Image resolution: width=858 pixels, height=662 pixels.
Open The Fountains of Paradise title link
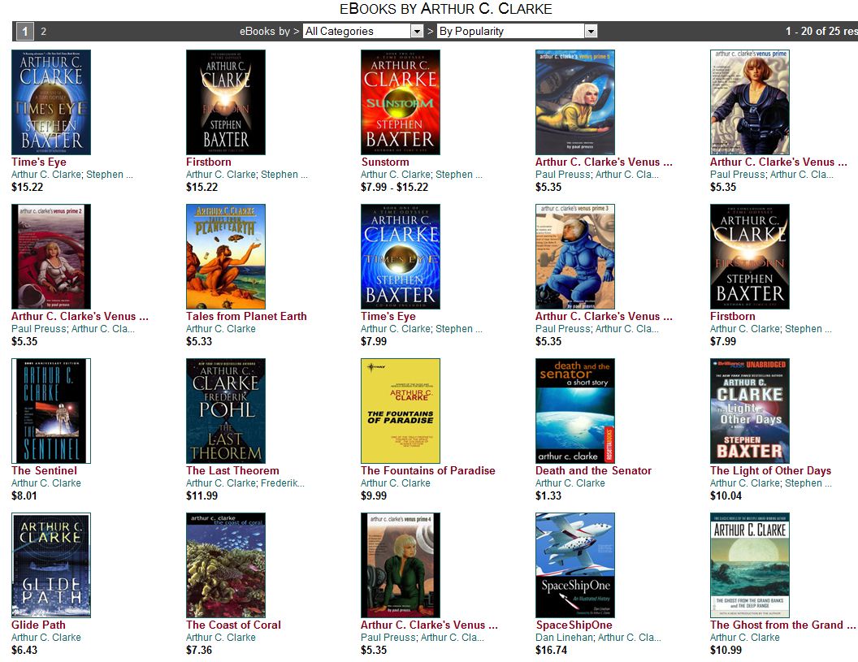coord(428,470)
